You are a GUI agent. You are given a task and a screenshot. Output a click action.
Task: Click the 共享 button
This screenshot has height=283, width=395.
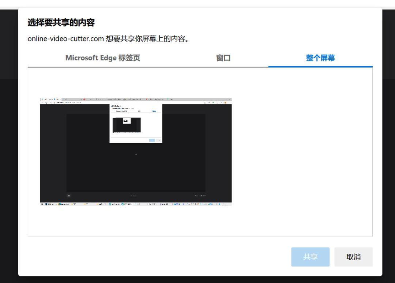310,257
